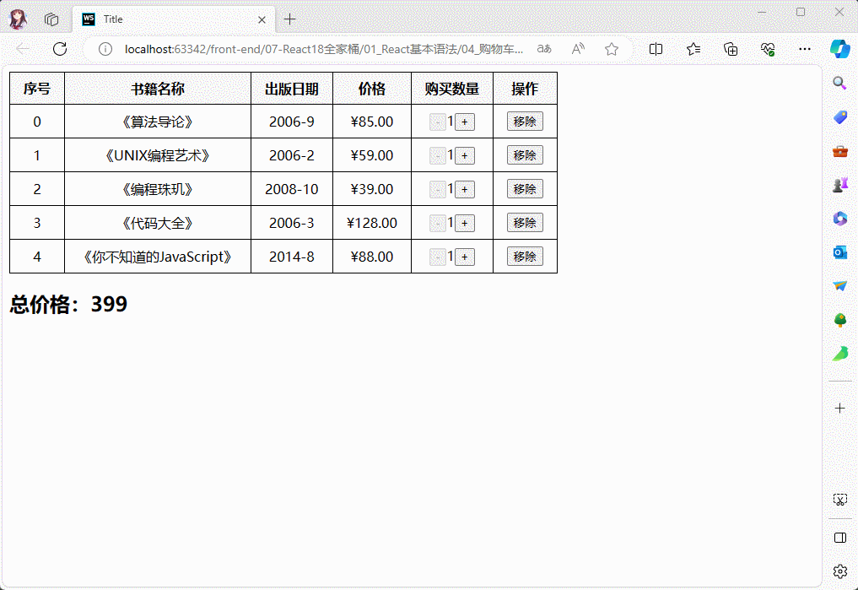Remove 《代码大全》 using 移除 button

tap(525, 223)
